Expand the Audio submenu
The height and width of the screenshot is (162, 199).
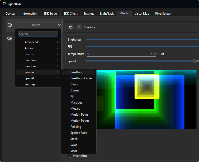[38, 48]
